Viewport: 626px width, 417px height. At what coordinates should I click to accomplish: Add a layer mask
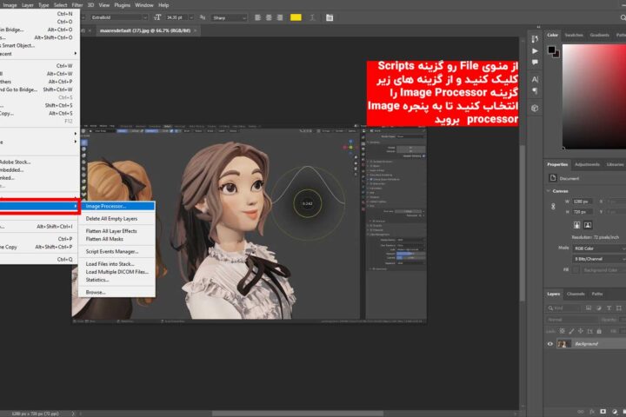603,412
